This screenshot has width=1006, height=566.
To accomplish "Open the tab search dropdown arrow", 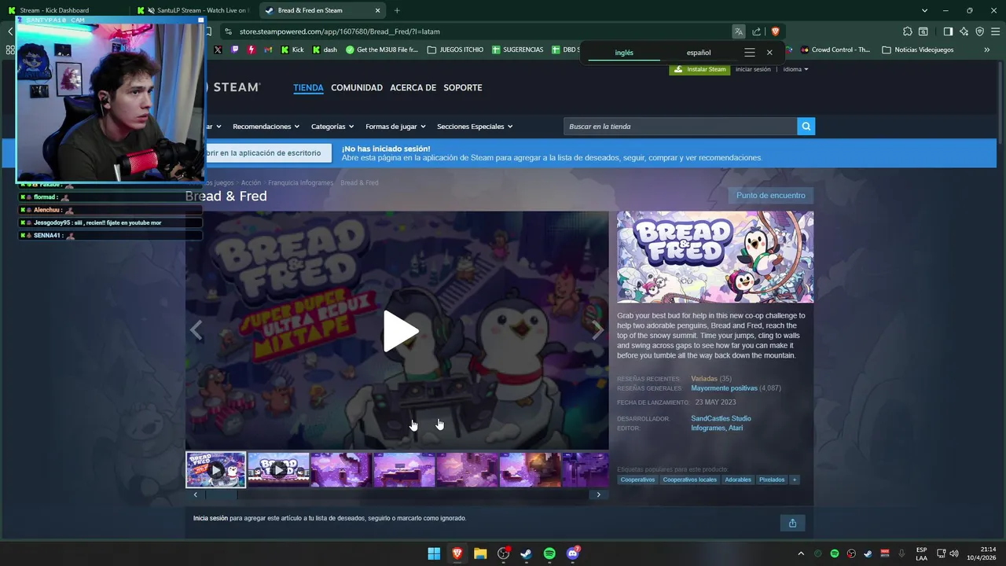I will pos(924,10).
